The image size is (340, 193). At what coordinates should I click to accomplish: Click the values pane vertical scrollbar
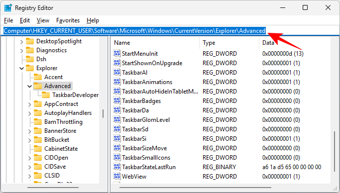click(x=335, y=151)
